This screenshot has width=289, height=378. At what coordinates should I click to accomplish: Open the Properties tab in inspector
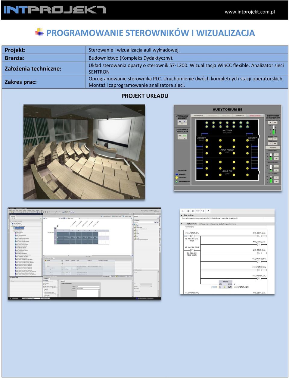(106, 276)
